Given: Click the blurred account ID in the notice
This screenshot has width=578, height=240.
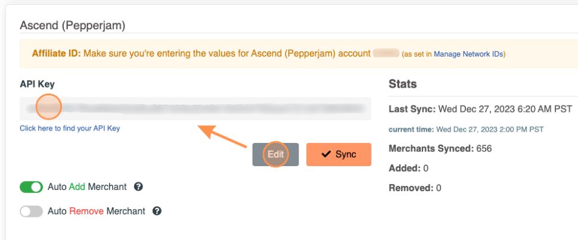Looking at the screenshot, I should (386, 54).
